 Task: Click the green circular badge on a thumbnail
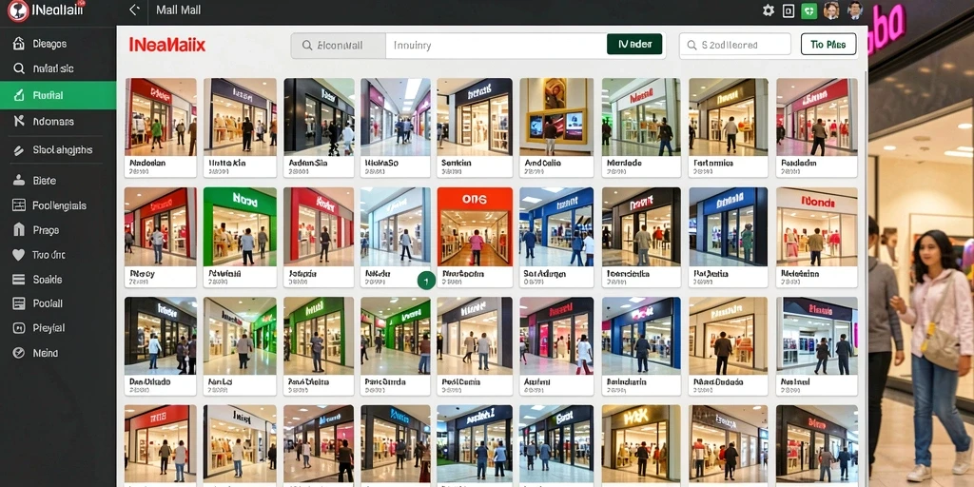[x=426, y=281]
